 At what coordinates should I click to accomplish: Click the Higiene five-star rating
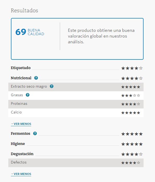[x=132, y=144]
